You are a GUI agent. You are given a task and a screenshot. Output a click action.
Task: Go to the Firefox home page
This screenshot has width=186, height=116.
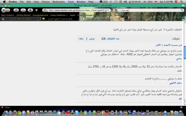(30, 10)
